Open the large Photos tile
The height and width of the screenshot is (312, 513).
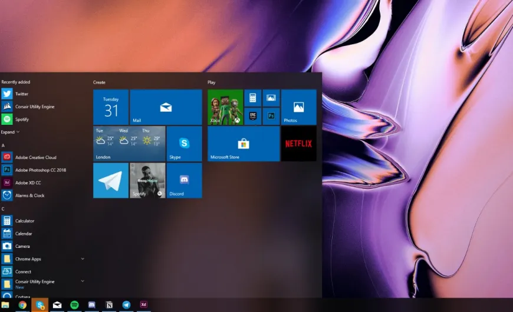pos(299,107)
